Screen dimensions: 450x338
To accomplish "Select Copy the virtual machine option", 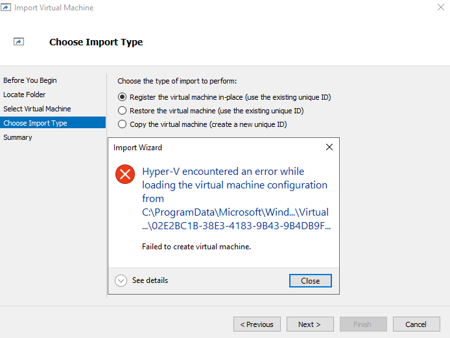I will [122, 124].
